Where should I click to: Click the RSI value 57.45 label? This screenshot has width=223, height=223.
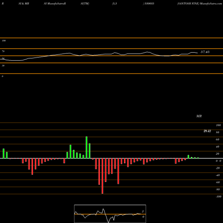205,52
